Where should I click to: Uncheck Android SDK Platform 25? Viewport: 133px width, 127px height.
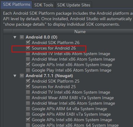pos(28,81)
